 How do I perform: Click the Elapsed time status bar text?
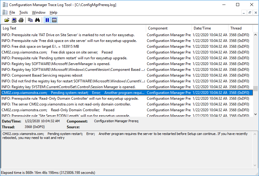click(48, 173)
